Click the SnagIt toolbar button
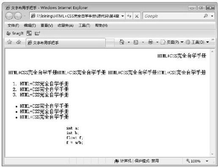 [15, 33]
